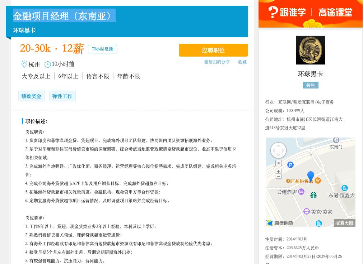The height and width of the screenshot is (264, 363).
Task: Click the restaurant icon beside 顺旺基快餐店
Action: click(x=318, y=181)
